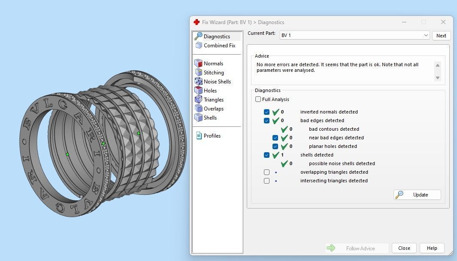Click the Update text label on button
This screenshot has height=261, width=457.
tap(421, 195)
